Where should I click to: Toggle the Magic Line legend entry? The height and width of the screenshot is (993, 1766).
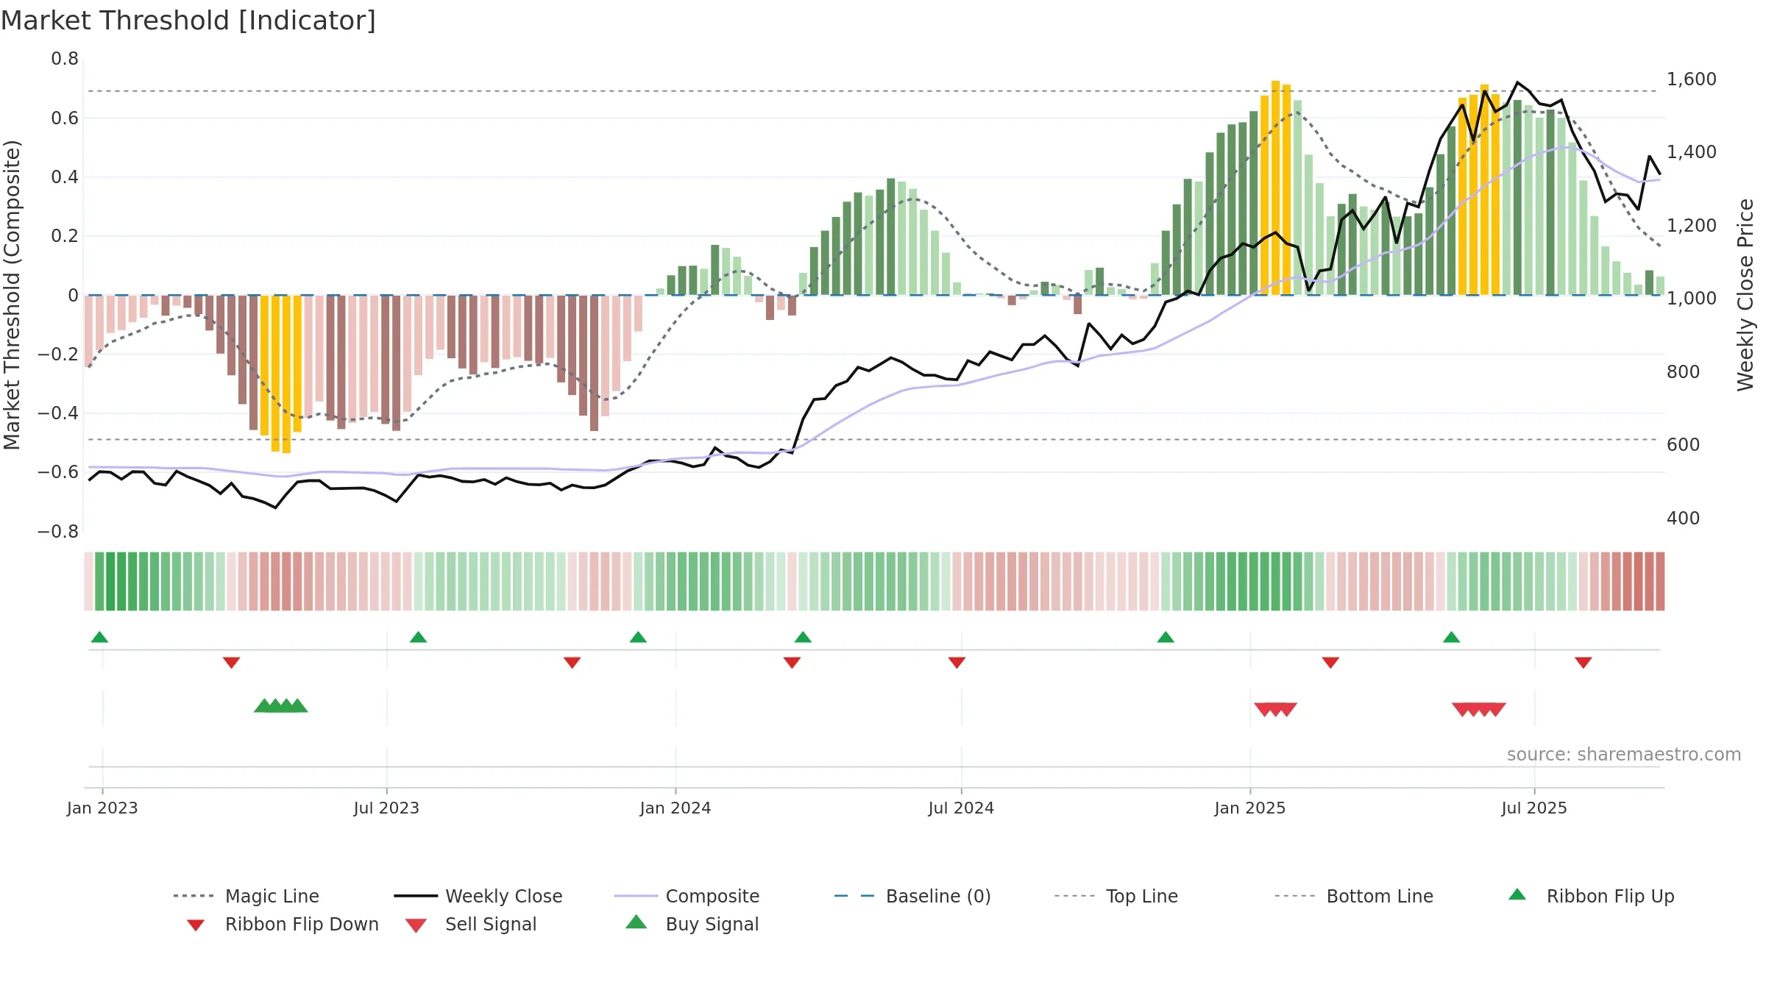[247, 896]
